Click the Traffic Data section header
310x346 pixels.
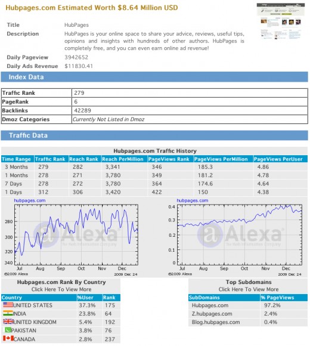click(154, 135)
